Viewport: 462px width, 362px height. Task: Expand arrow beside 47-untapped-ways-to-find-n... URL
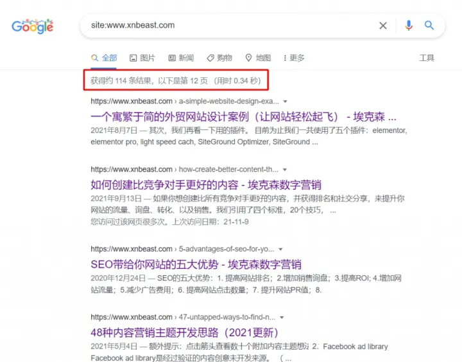(x=282, y=318)
